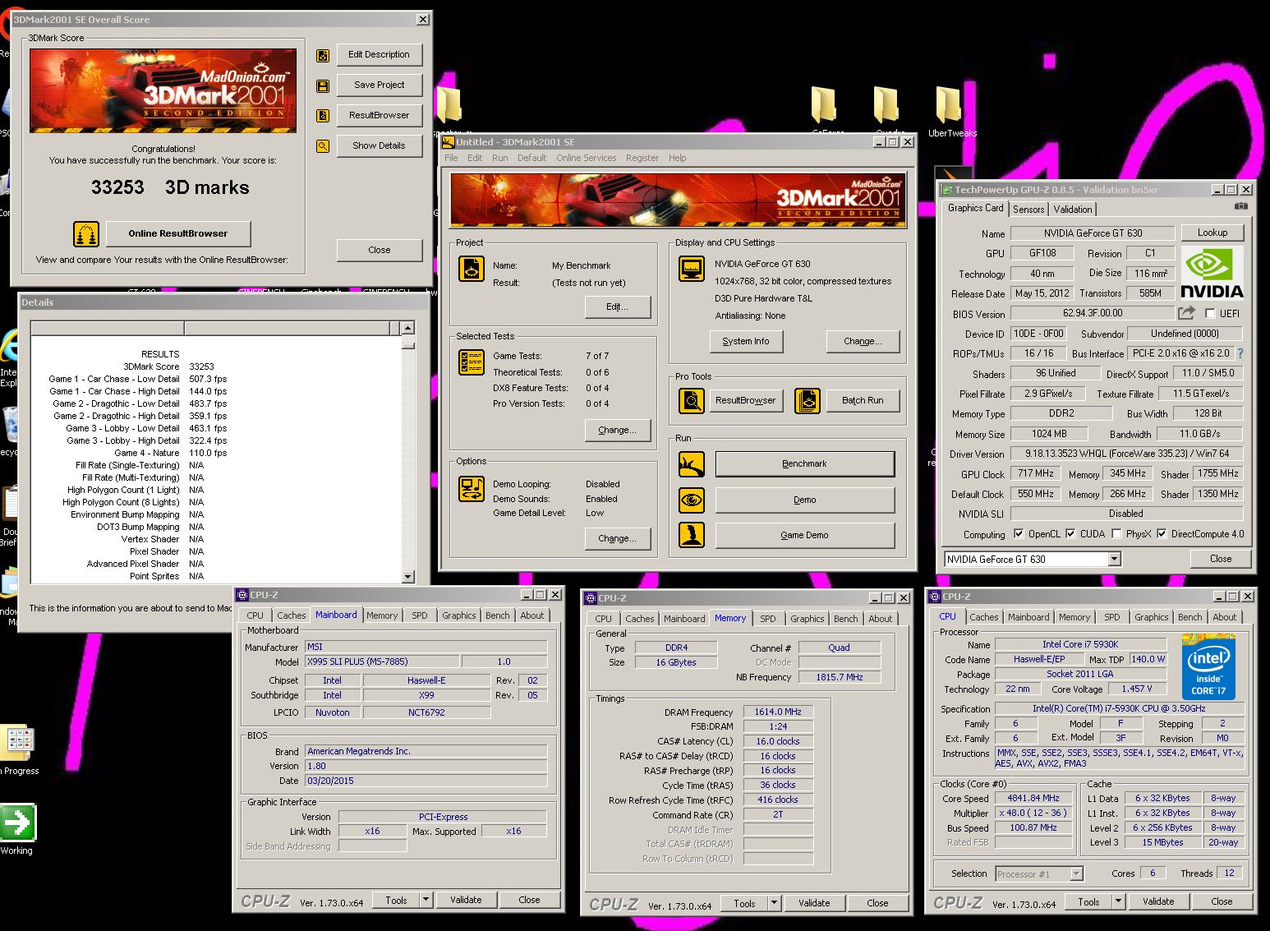Screen dimensions: 1270x931
Task: Click the NVIDIA logo in GPU-Z
Action: coord(1212,272)
